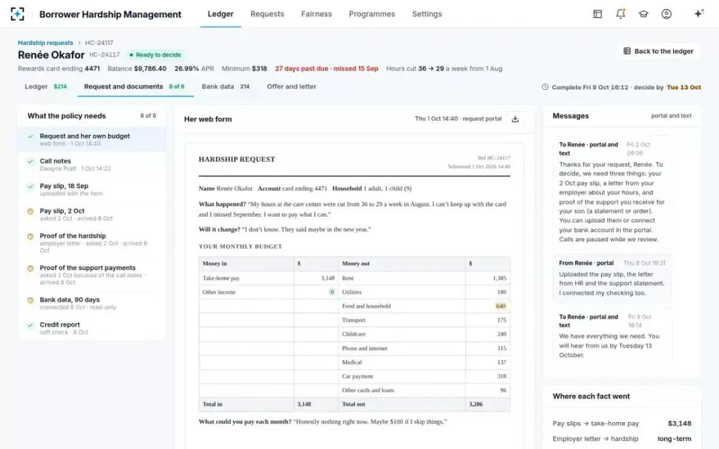
Task: Click the clock icon for Bank data, 90 days
Action: pos(31,301)
